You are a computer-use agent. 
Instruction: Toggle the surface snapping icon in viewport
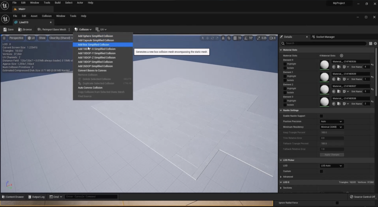coord(229,38)
